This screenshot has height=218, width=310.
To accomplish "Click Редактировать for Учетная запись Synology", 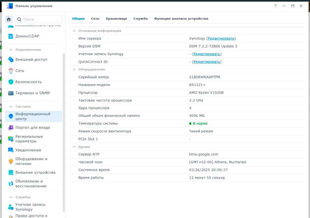I will [206, 54].
